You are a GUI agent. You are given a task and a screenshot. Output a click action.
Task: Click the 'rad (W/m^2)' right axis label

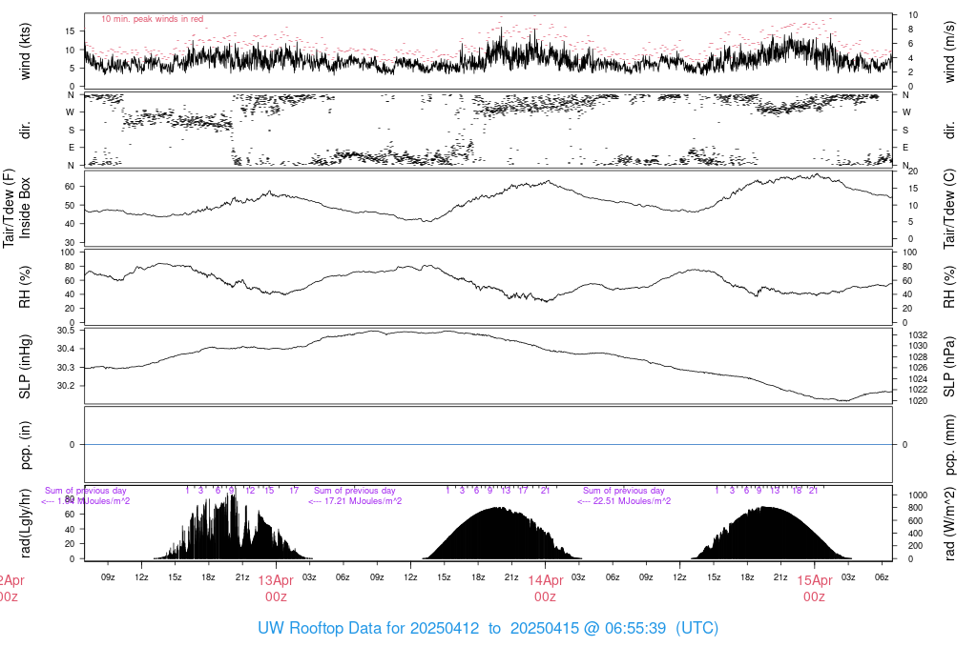click(x=949, y=523)
